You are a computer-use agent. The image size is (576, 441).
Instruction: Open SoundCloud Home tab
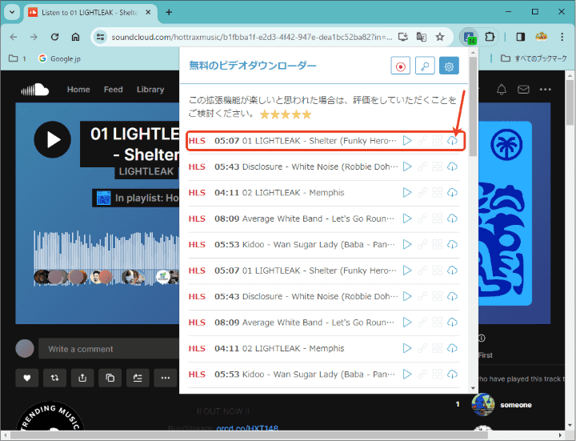tap(78, 90)
